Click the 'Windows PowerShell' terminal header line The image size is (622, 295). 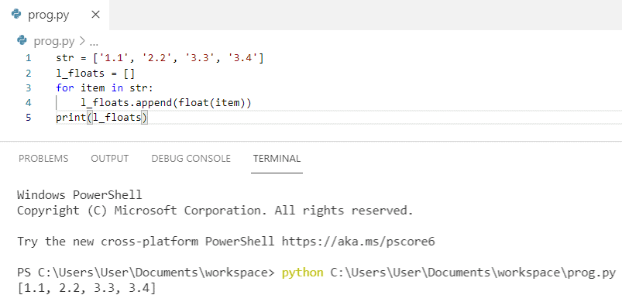click(x=79, y=194)
